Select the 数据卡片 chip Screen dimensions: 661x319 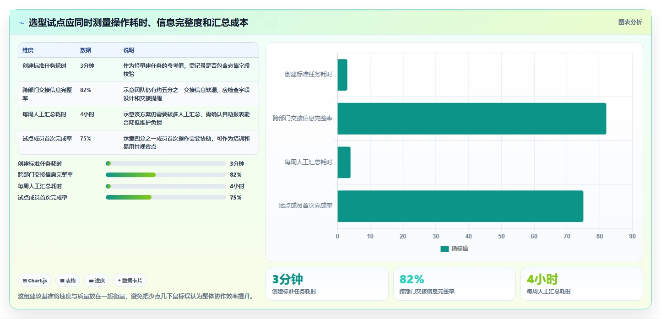coord(130,281)
